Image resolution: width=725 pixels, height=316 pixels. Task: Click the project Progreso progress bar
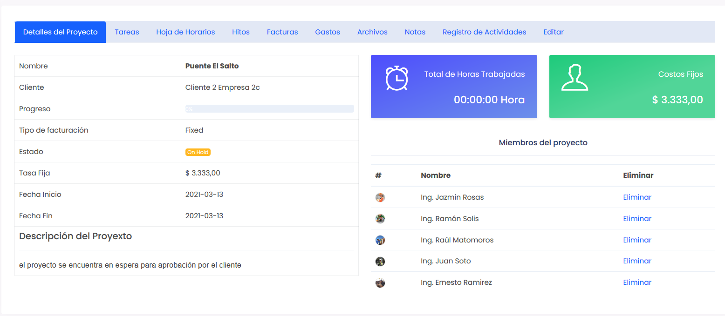point(270,109)
